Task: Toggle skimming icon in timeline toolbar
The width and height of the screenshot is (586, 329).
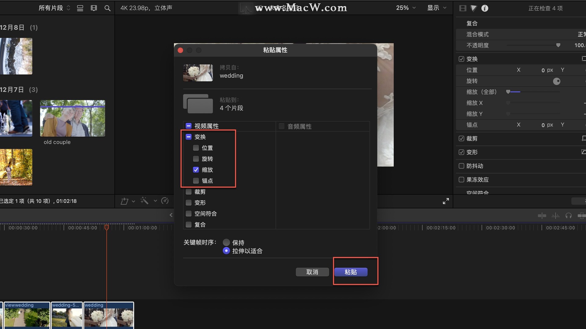Action: click(542, 216)
